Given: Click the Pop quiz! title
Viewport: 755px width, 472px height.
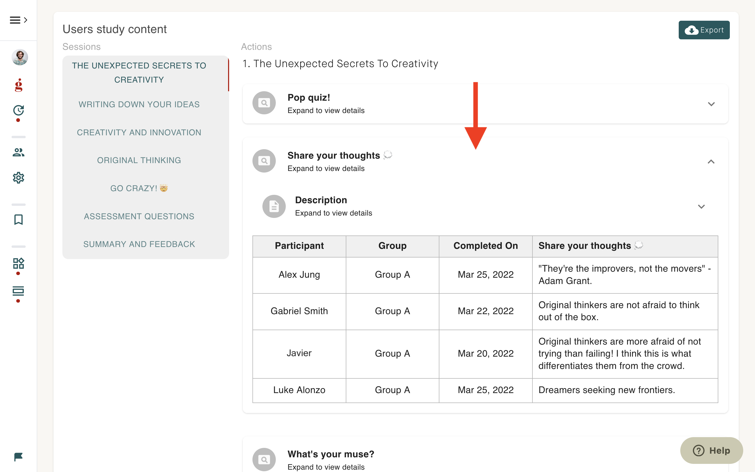Looking at the screenshot, I should (309, 97).
